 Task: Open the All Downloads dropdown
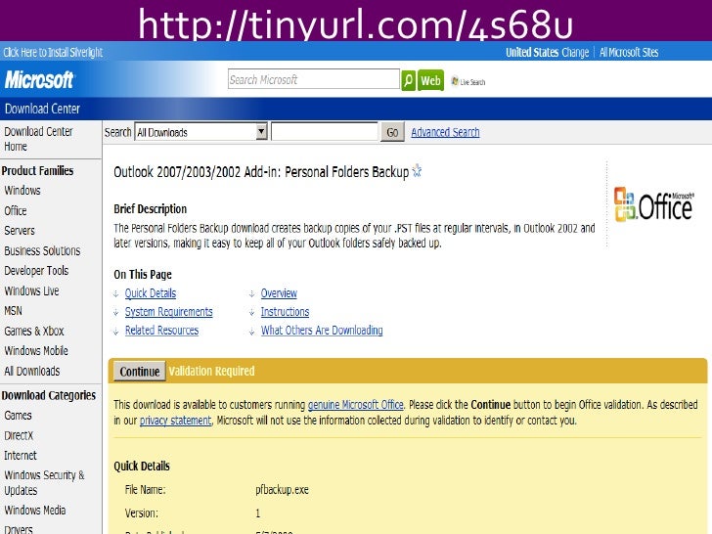point(200,132)
